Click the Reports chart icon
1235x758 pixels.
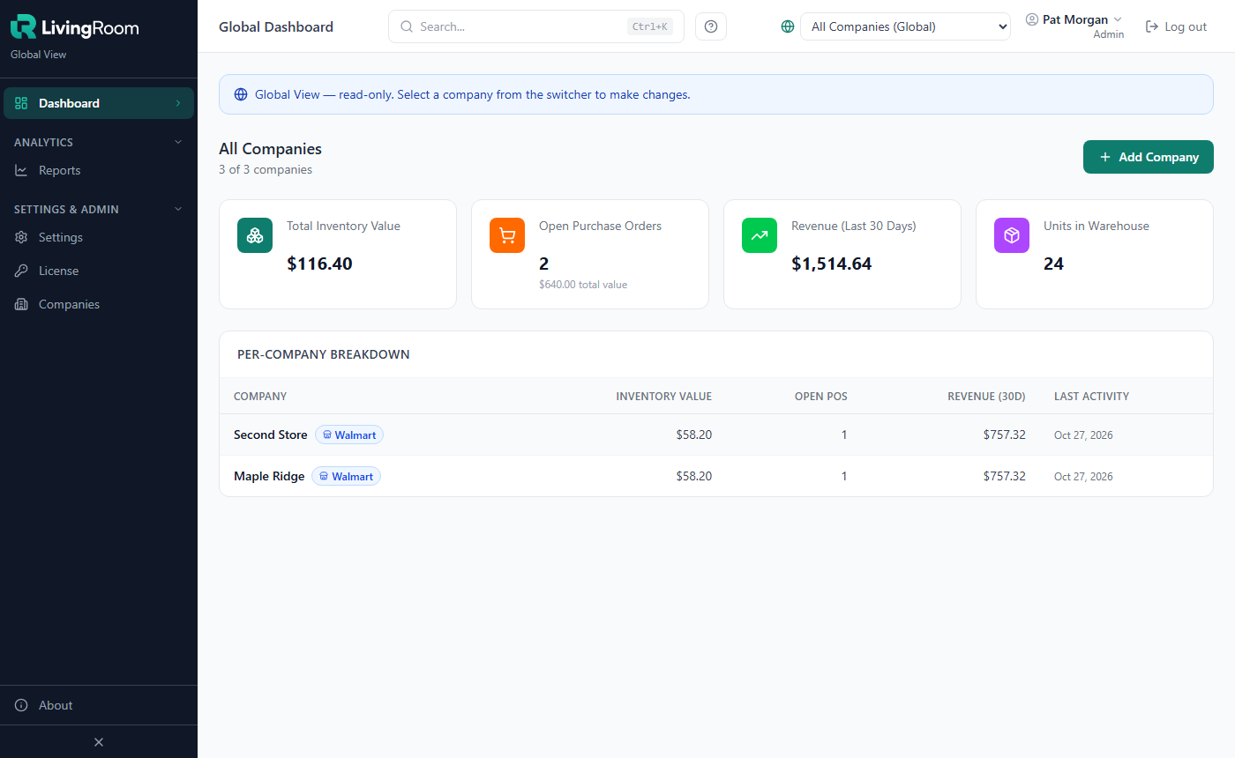pos(21,170)
